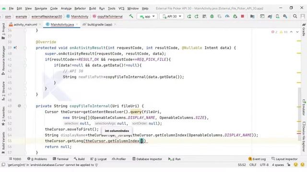The image size is (307, 172).
Task: Collapse the if resultCode block fold marker
Action: 25,59
